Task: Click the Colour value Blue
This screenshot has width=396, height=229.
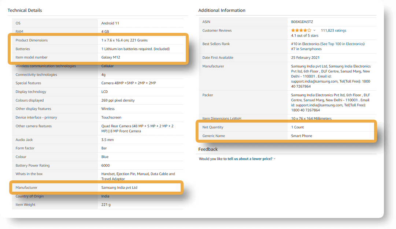Action: pos(105,157)
